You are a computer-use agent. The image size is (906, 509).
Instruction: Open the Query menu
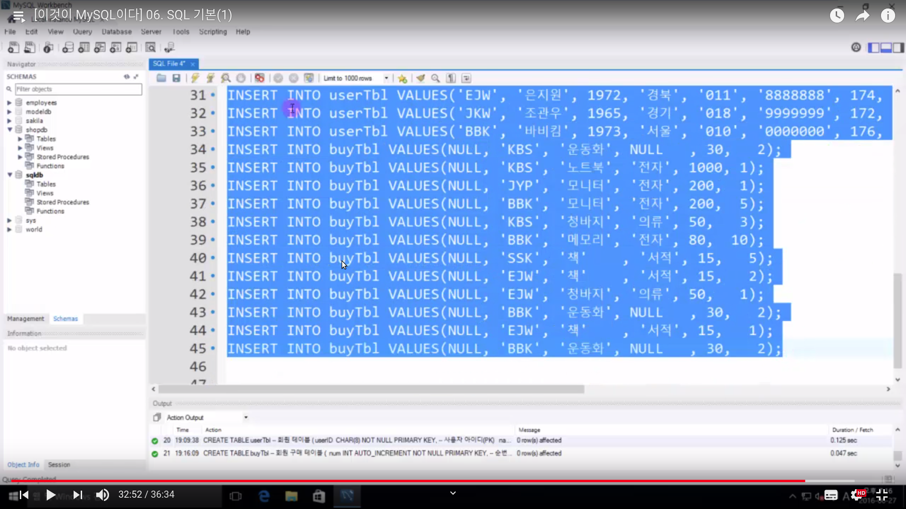point(82,32)
